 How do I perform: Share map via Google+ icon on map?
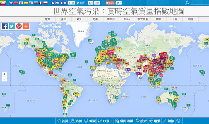pyautogui.click(x=19, y=26)
